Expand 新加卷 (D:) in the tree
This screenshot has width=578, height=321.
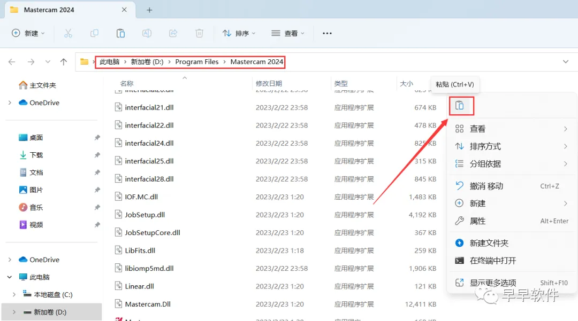coord(14,312)
